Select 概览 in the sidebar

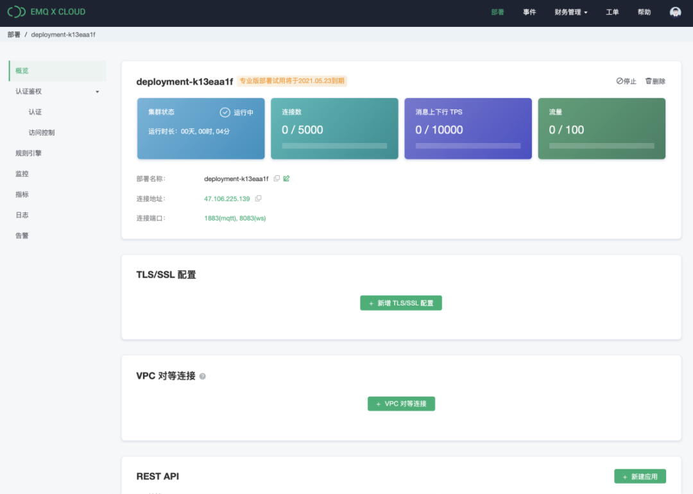(x=58, y=71)
